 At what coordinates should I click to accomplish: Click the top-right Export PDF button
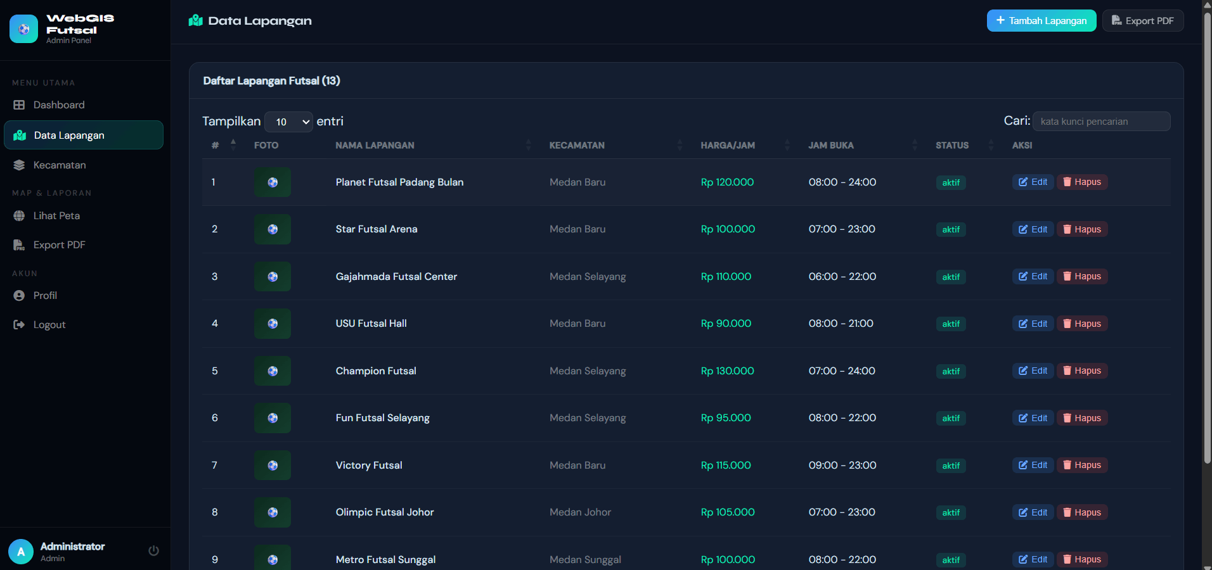click(1143, 20)
